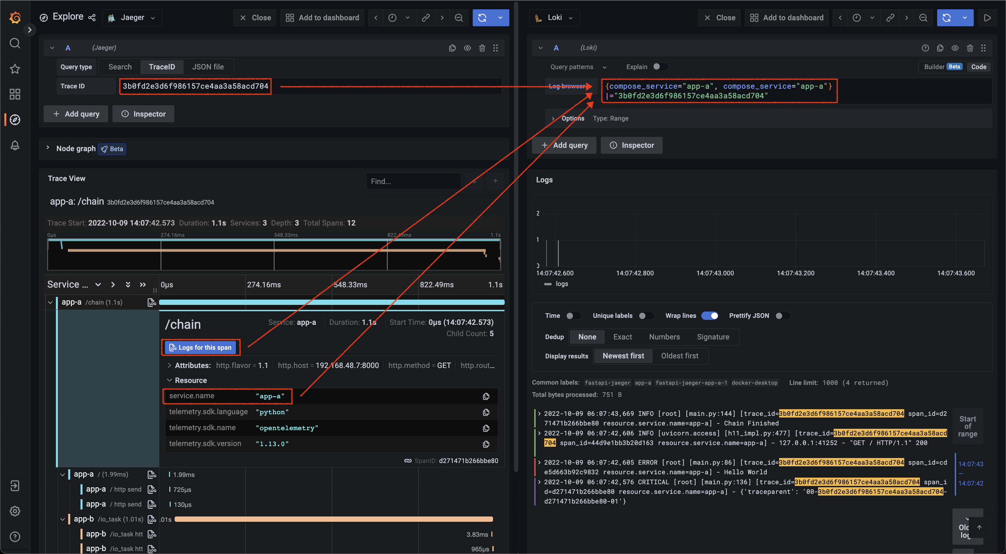Open the Alerting bell icon in sidebar
The width and height of the screenshot is (1006, 554).
(x=15, y=145)
